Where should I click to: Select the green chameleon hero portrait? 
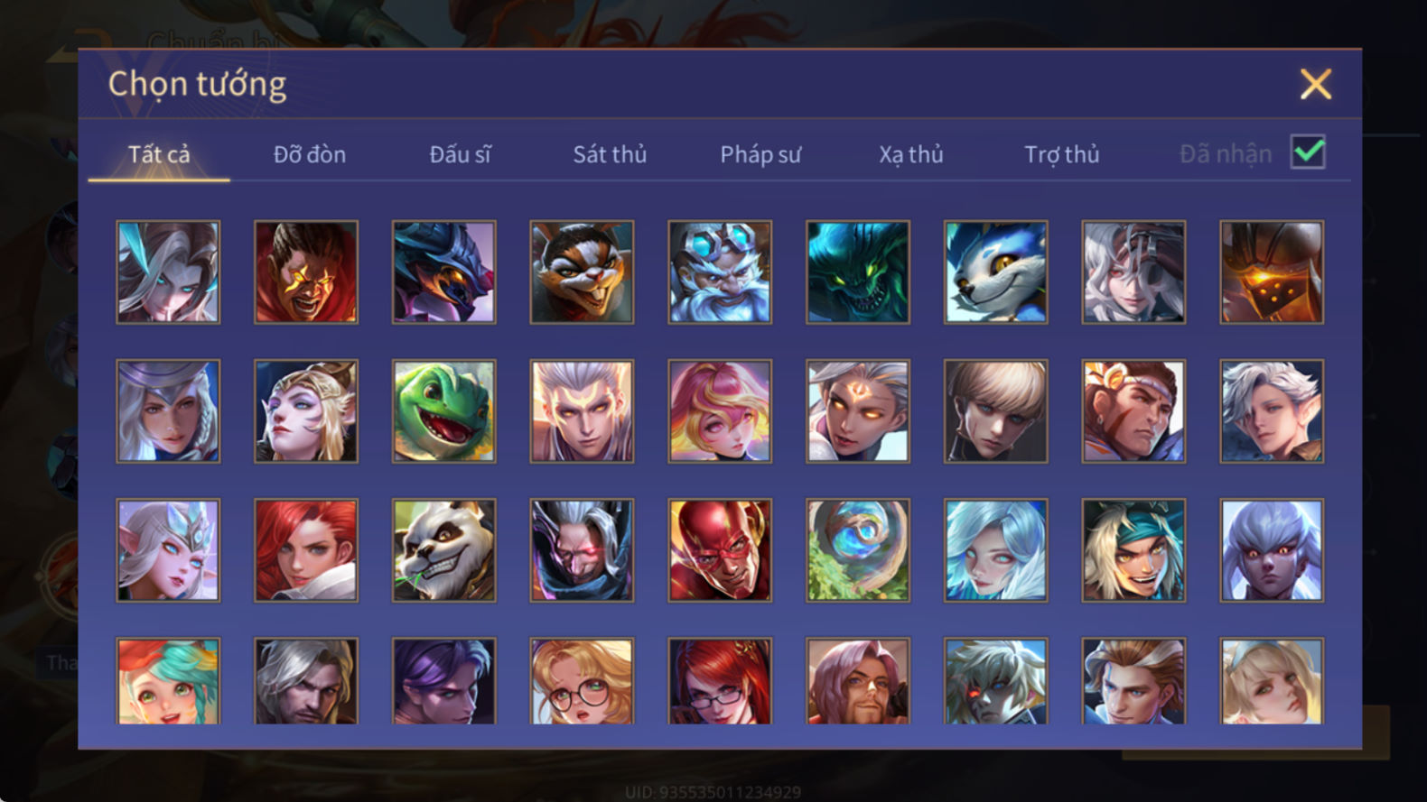pyautogui.click(x=443, y=411)
